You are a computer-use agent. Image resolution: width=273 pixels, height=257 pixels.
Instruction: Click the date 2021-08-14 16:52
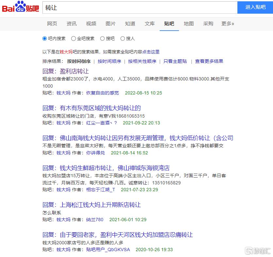pyautogui.click(x=129, y=153)
